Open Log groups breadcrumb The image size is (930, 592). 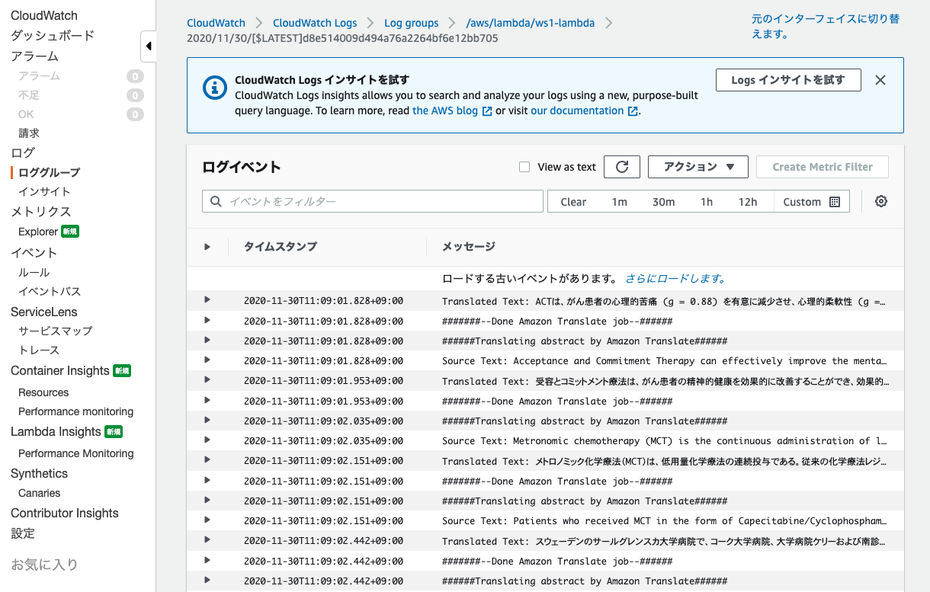(x=412, y=23)
